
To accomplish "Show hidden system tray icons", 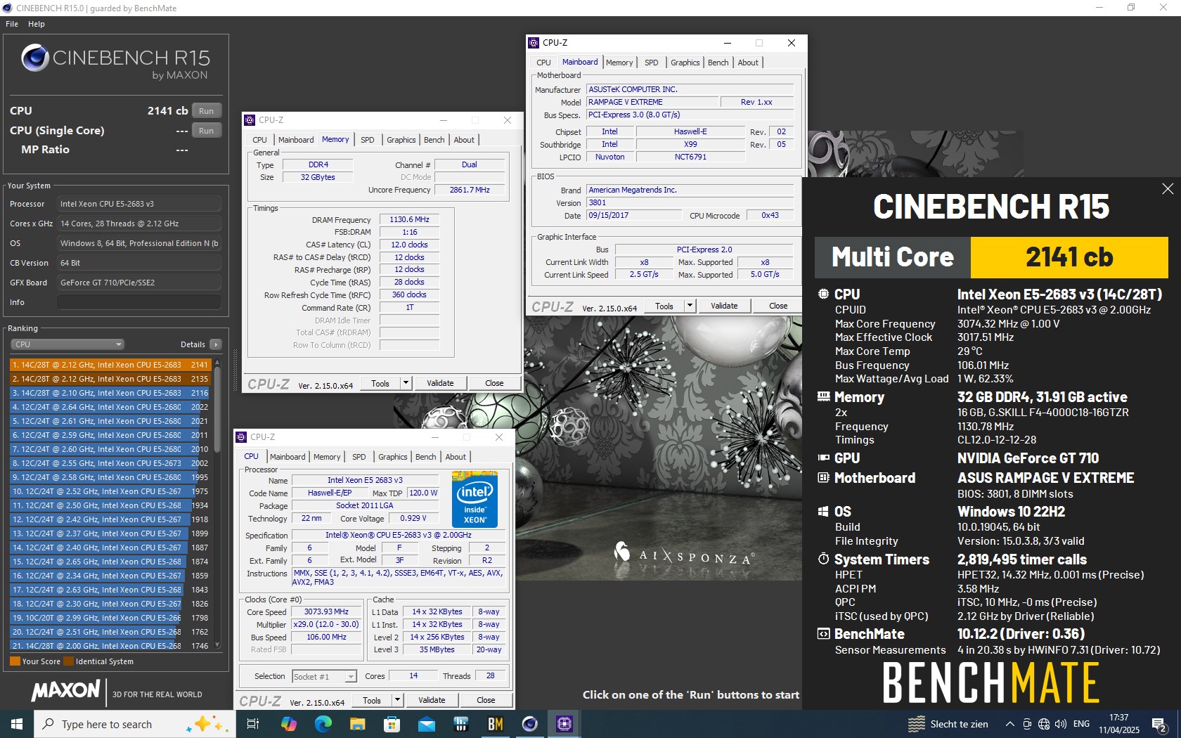I will [x=1010, y=724].
